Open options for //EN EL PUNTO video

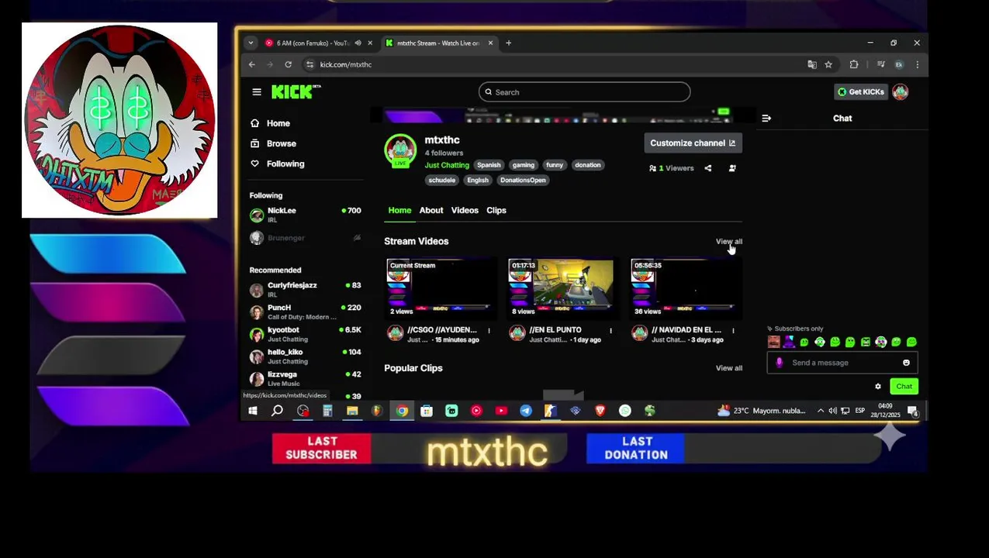click(610, 332)
